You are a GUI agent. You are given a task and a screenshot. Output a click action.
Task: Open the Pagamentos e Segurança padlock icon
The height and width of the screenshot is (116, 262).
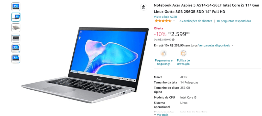click(163, 53)
